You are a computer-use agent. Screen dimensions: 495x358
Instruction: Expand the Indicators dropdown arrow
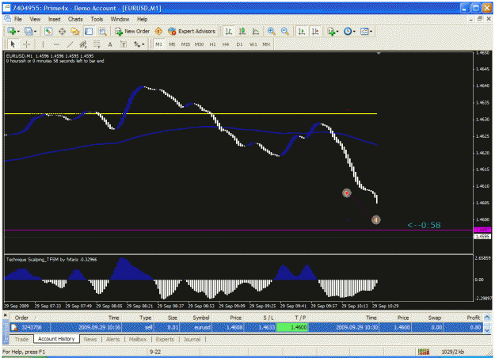pyautogui.click(x=337, y=32)
